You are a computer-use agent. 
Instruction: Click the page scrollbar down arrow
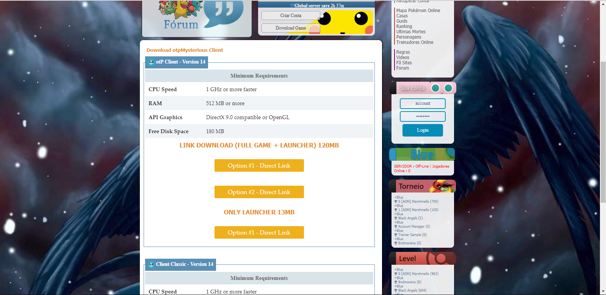(603, 292)
